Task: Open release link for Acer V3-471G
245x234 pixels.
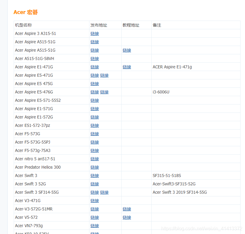Action: pyautogui.click(x=94, y=201)
